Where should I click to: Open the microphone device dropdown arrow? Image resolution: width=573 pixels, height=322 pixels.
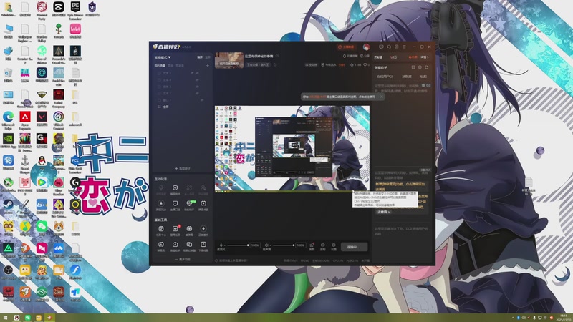[225, 245]
